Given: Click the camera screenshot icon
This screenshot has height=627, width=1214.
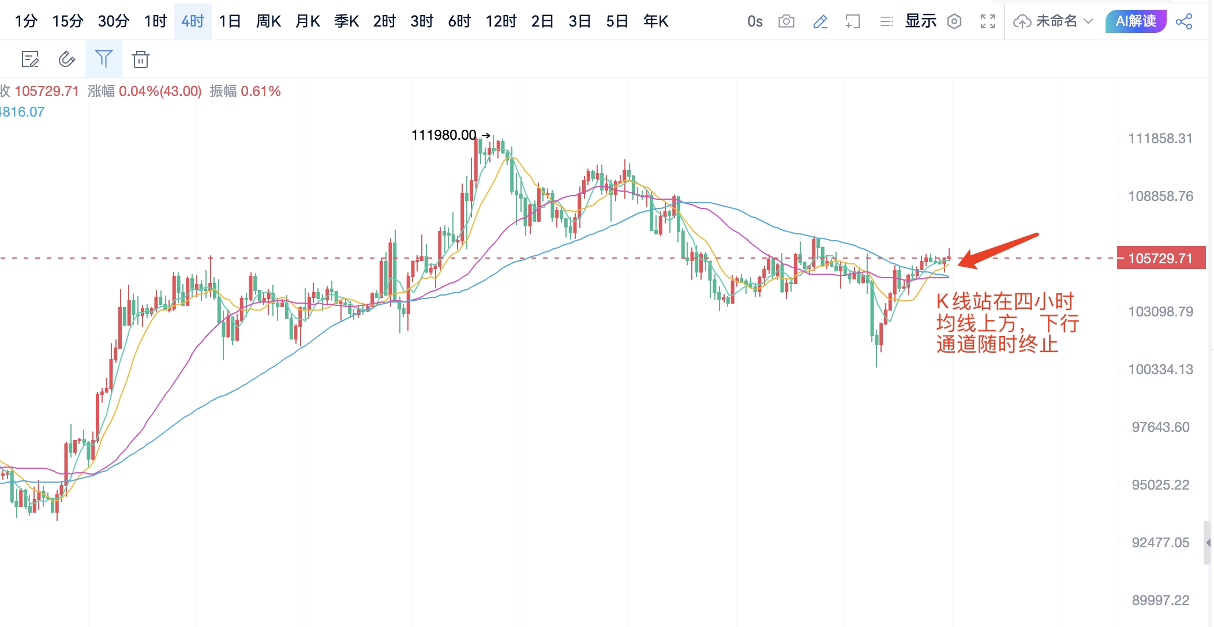Looking at the screenshot, I should tap(786, 22).
